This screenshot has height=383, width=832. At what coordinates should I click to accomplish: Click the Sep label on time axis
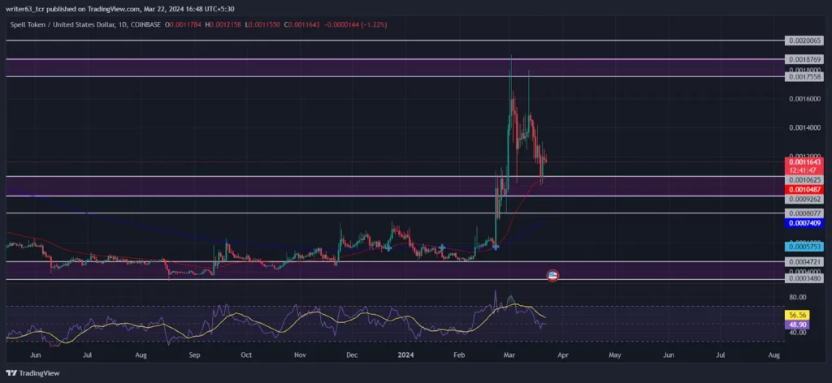click(195, 355)
